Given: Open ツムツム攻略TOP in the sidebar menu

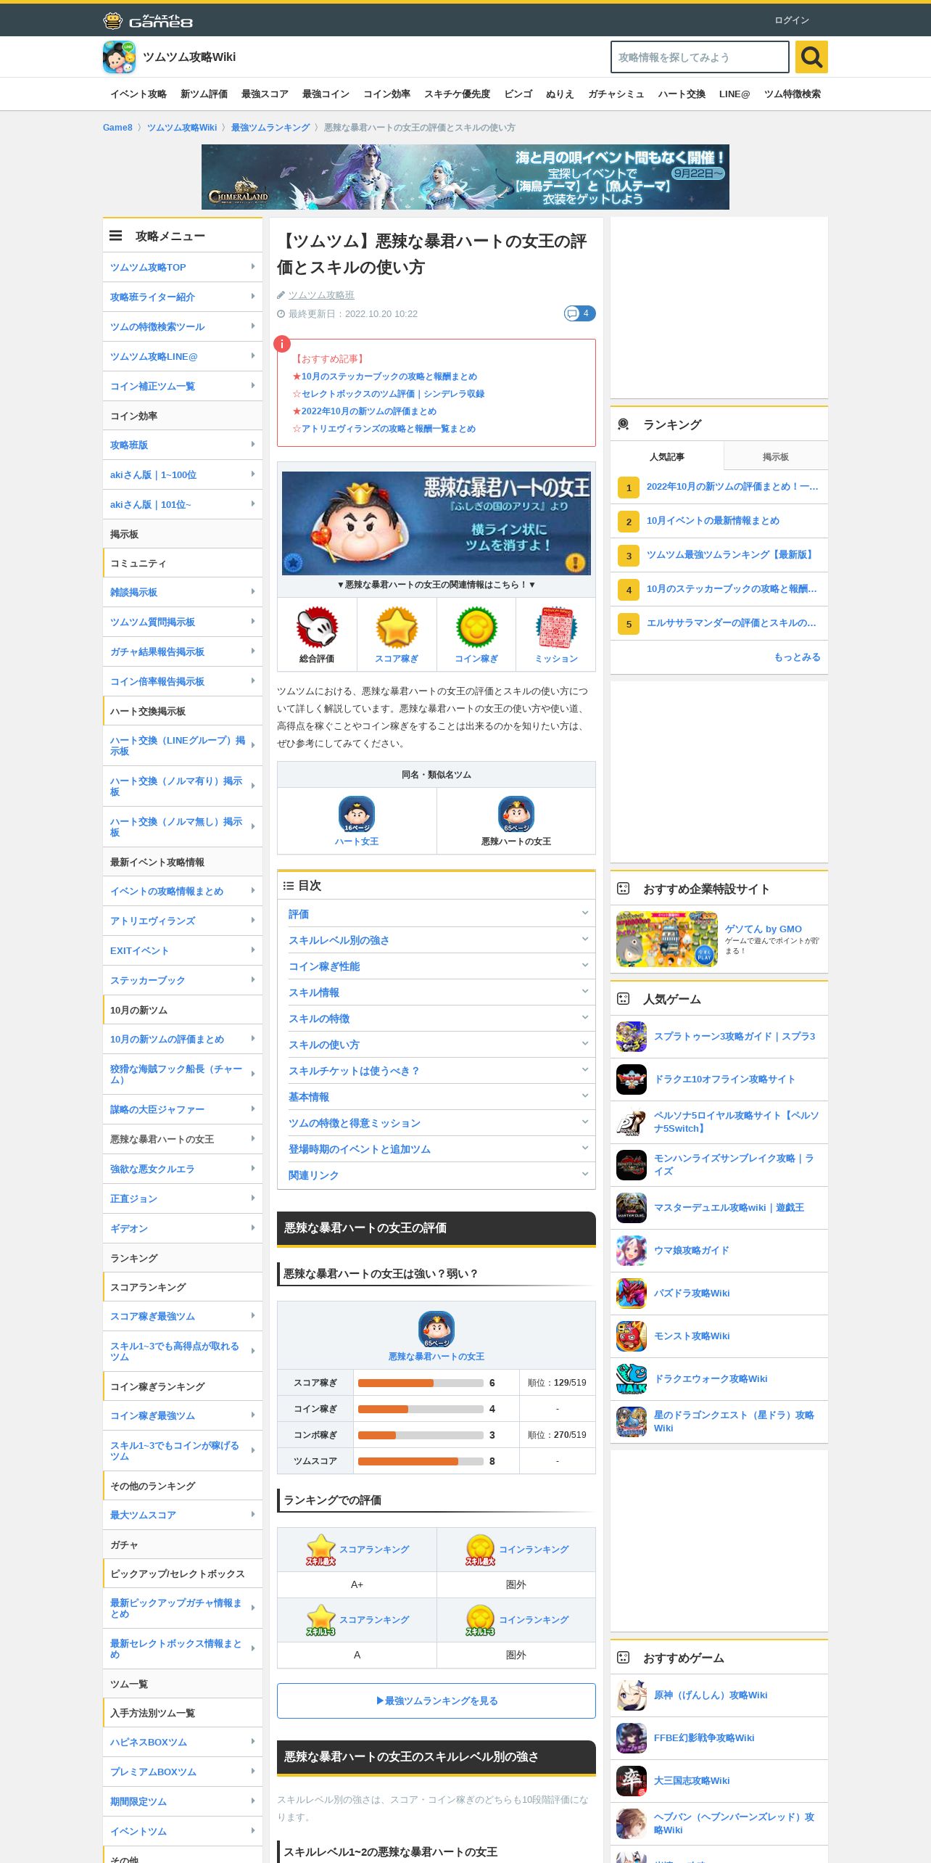Looking at the screenshot, I should (x=183, y=267).
